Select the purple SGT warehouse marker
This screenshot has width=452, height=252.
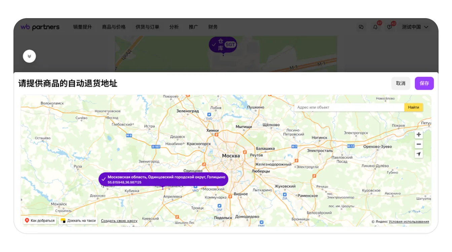tap(223, 45)
